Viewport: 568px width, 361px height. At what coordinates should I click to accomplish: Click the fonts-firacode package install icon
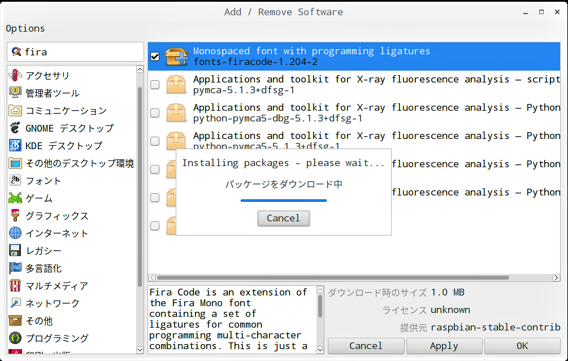click(176, 56)
